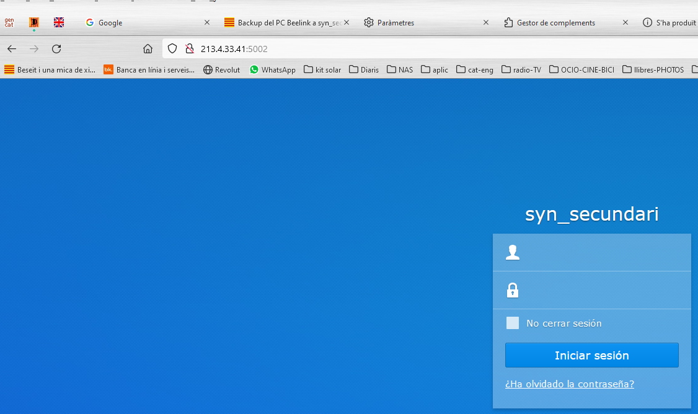Click the Iniciar sesión button
The image size is (698, 414).
click(591, 355)
